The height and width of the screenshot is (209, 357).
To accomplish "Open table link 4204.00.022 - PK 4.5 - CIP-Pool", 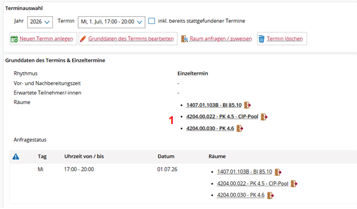I will (x=253, y=183).
